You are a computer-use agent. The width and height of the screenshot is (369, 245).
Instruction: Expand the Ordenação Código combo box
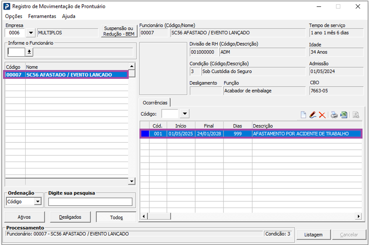pyautogui.click(x=37, y=201)
